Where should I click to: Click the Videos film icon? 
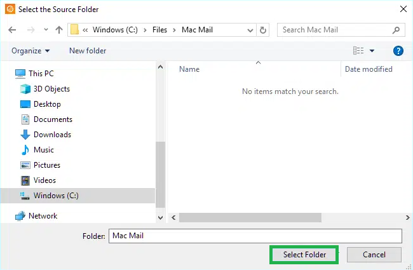point(25,180)
